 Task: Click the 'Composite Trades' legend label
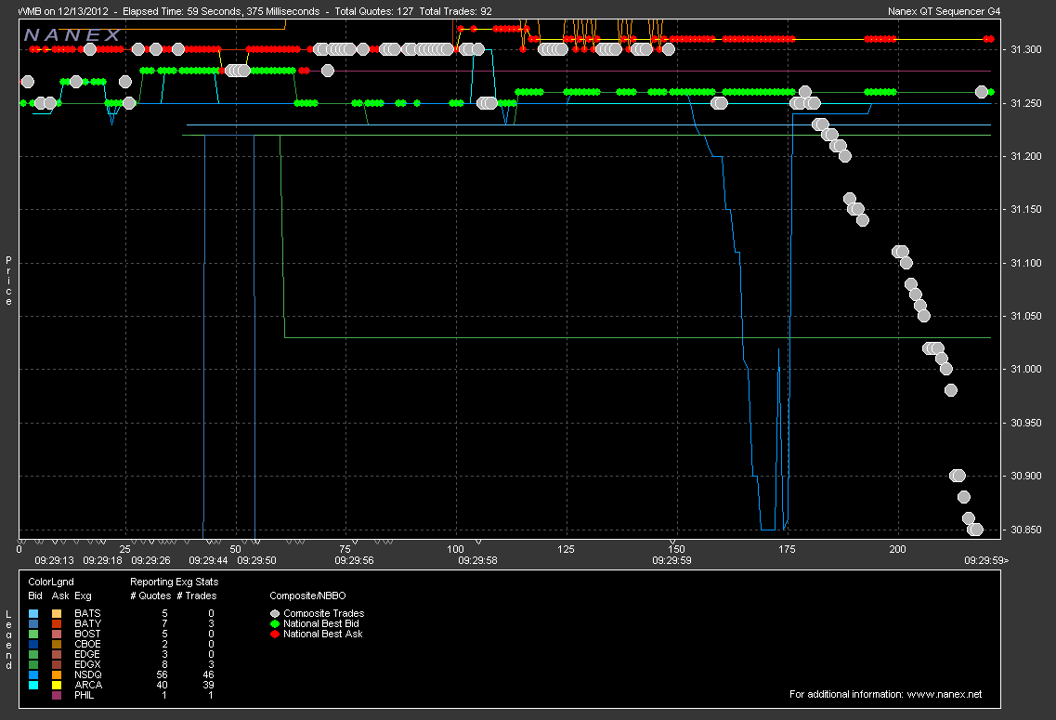324,613
